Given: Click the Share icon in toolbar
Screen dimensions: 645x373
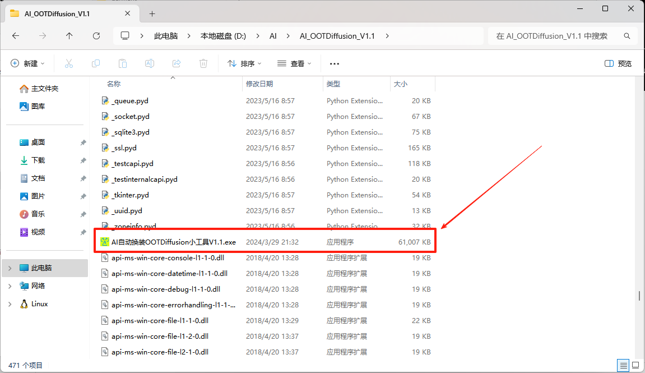Looking at the screenshot, I should [x=177, y=64].
